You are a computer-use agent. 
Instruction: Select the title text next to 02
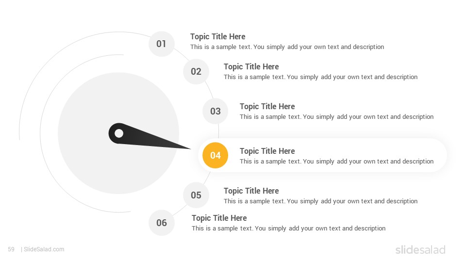251,66
